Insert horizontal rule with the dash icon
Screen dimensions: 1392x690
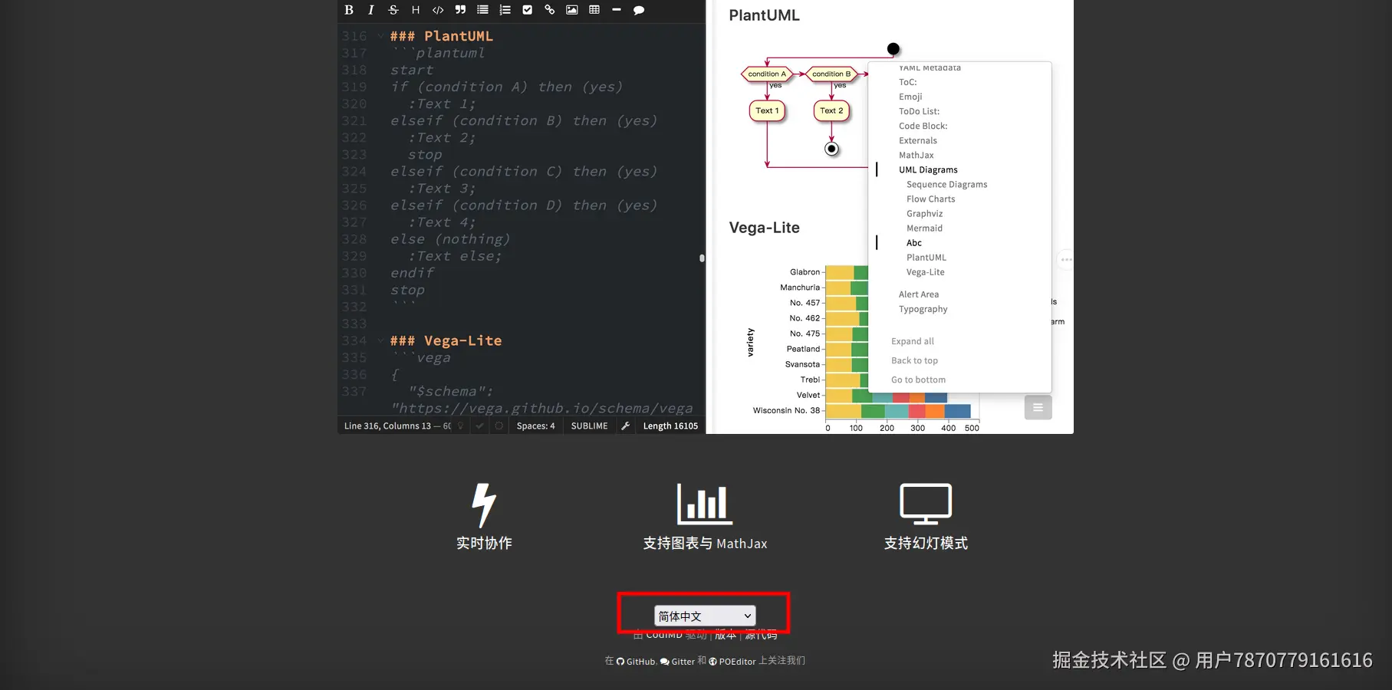coord(617,10)
